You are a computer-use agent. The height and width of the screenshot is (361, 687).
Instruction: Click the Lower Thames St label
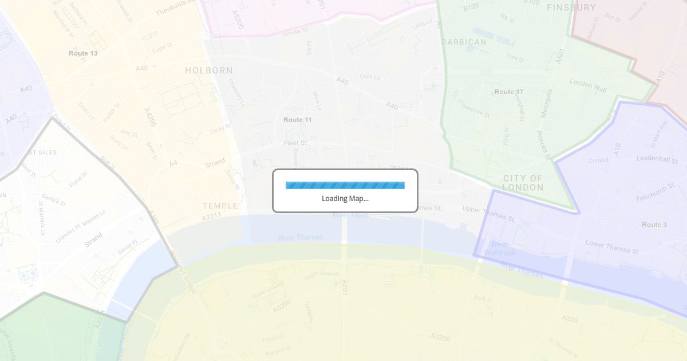(611, 247)
